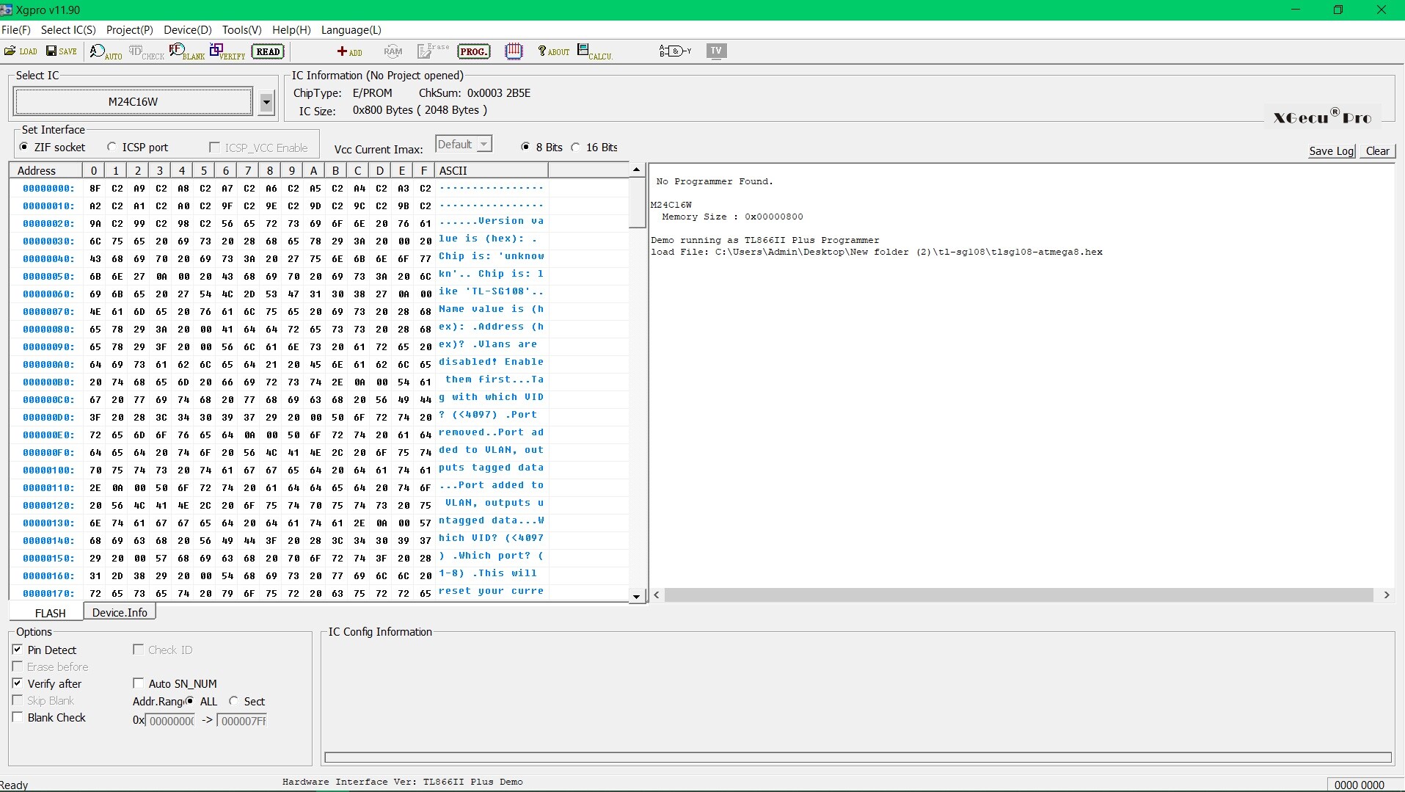Viewport: 1405px width, 792px height.
Task: Select the 8 Bits display mode
Action: tap(542, 148)
